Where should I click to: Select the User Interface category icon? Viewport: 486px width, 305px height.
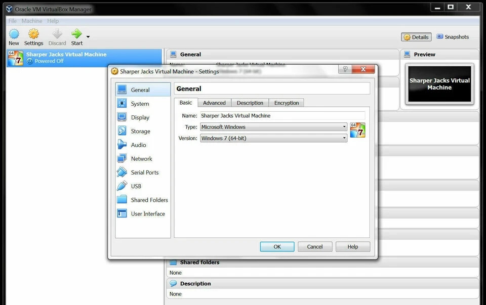pos(122,213)
